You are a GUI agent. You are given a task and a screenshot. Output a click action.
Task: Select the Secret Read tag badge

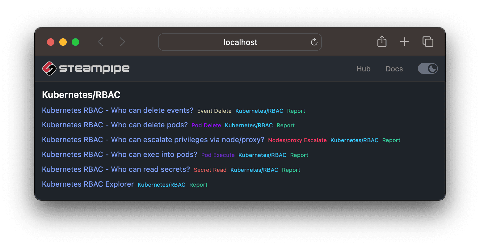pos(210,170)
